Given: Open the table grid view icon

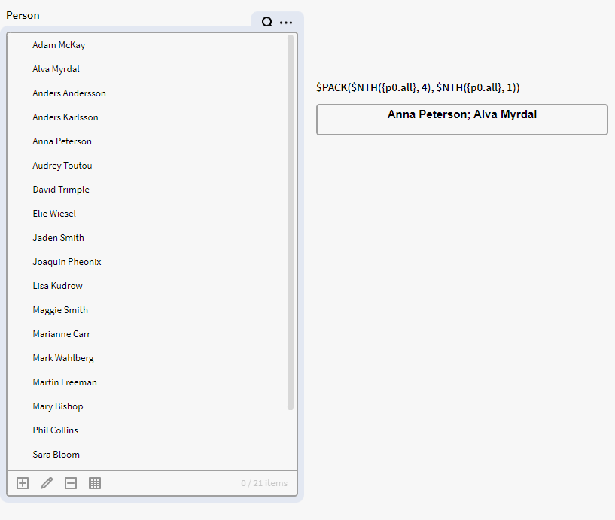Looking at the screenshot, I should [95, 483].
